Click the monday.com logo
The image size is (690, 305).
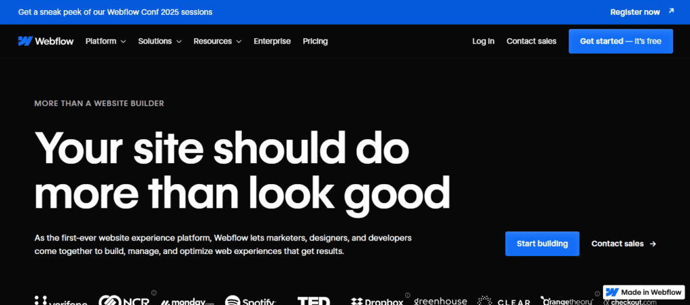click(187, 302)
